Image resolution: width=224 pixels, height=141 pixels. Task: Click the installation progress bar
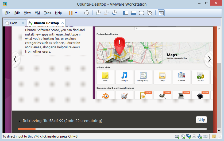(x=112, y=129)
